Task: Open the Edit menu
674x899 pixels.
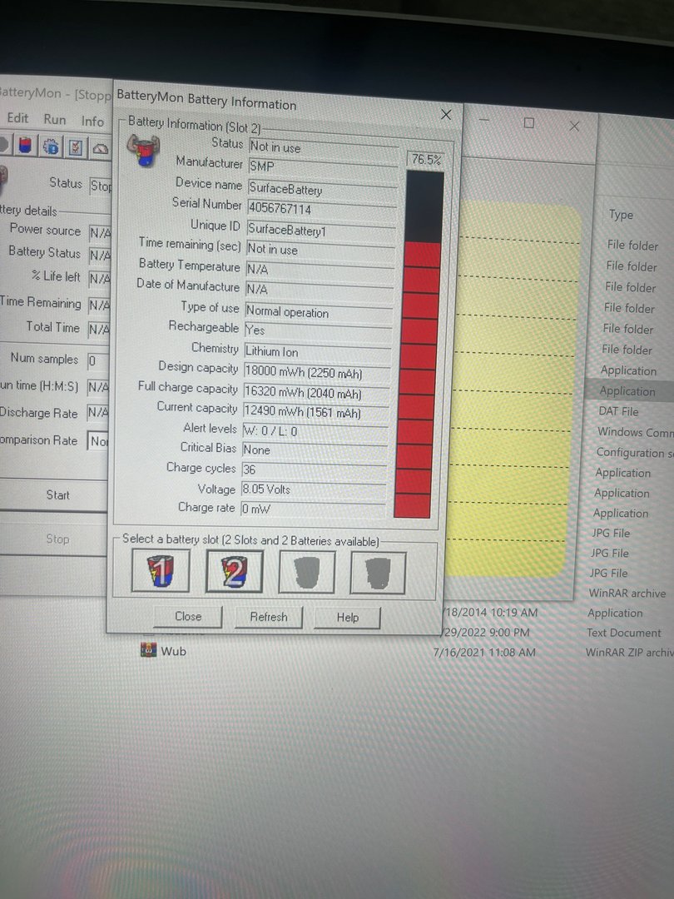Action: 17,118
